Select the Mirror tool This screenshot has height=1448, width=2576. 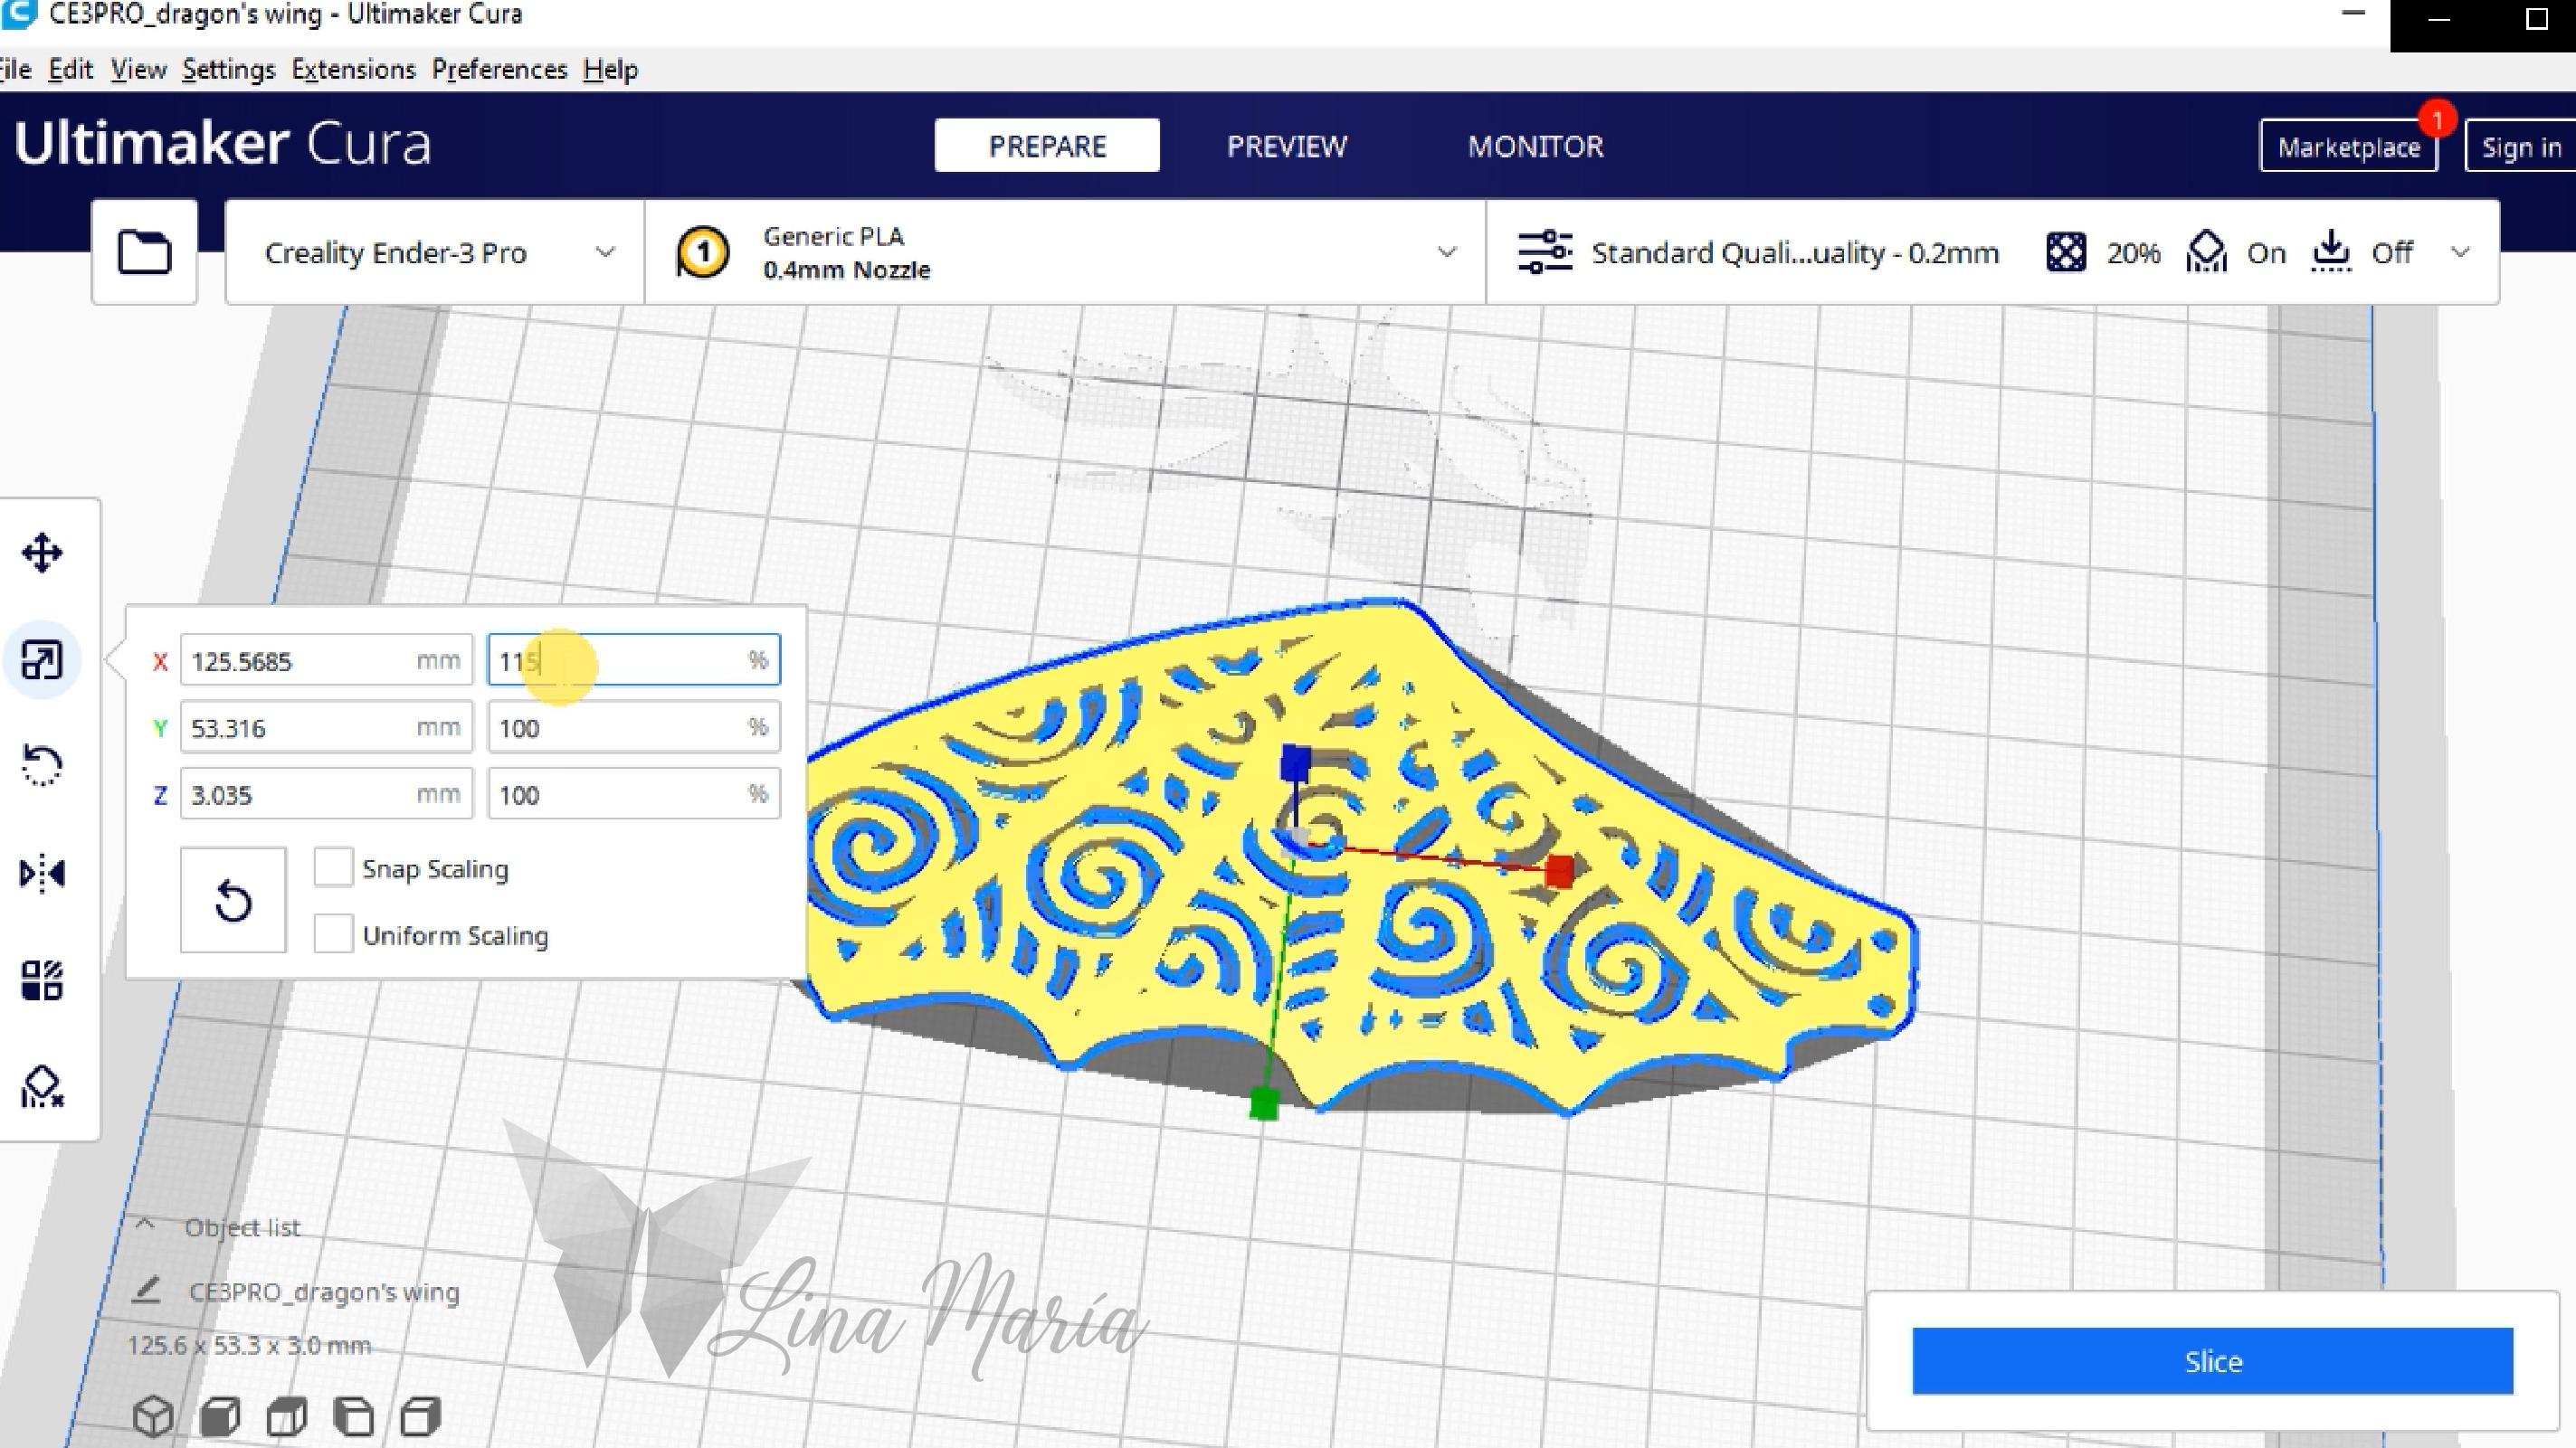click(42, 874)
